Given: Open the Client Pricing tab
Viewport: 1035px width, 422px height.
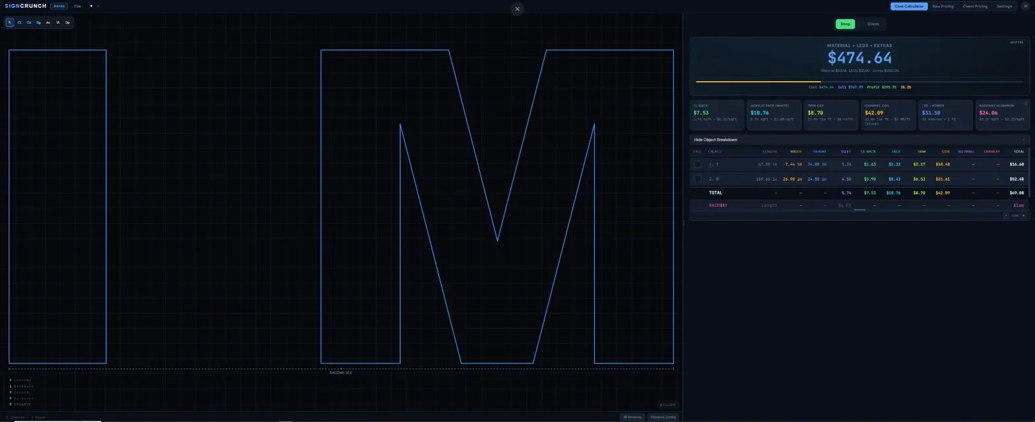Looking at the screenshot, I should (x=975, y=6).
